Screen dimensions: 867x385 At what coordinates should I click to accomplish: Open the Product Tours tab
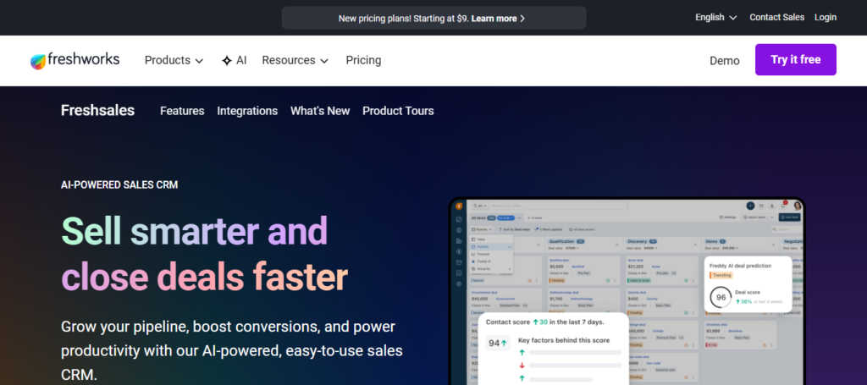point(398,111)
